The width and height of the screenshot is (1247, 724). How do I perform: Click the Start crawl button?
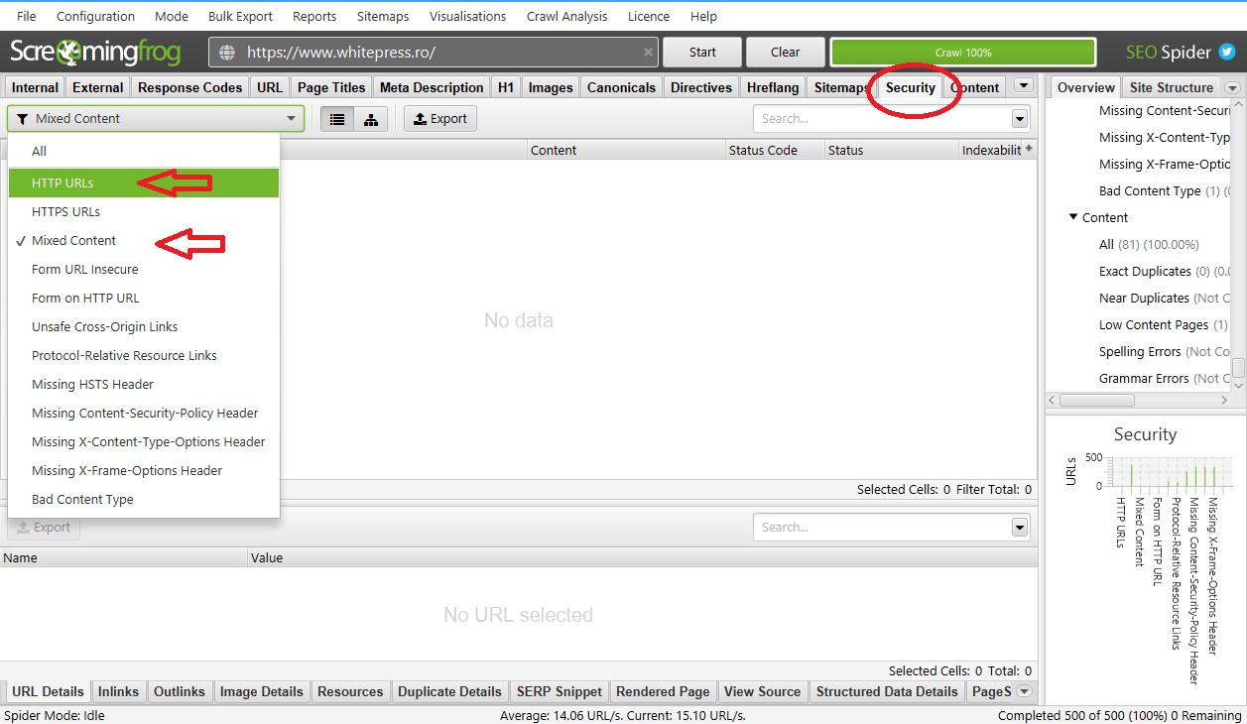[702, 53]
